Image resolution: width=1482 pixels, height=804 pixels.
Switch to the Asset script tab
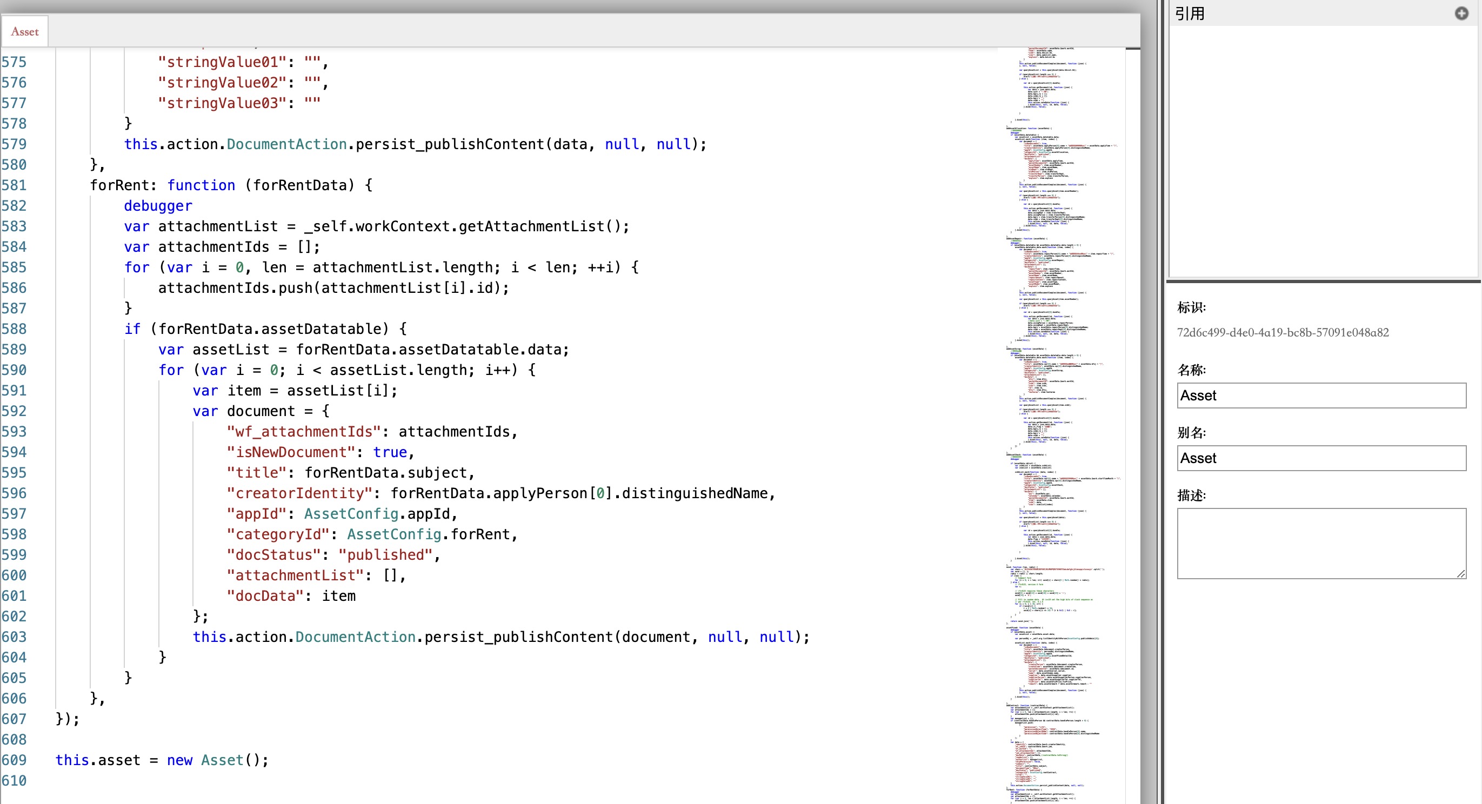click(x=25, y=32)
